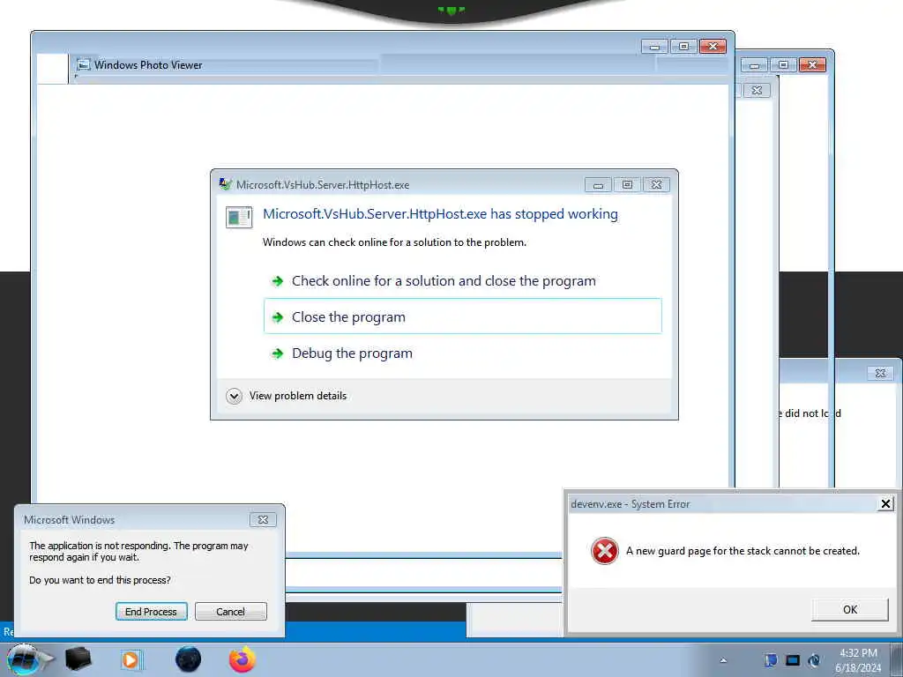Open the dark globe taskbar icon
Screen dimensions: 903x677
pos(189,659)
